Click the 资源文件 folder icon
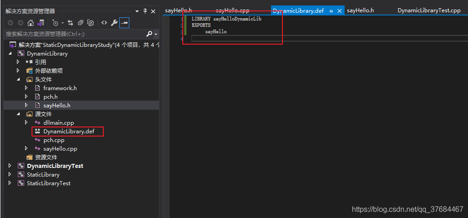 [29, 157]
